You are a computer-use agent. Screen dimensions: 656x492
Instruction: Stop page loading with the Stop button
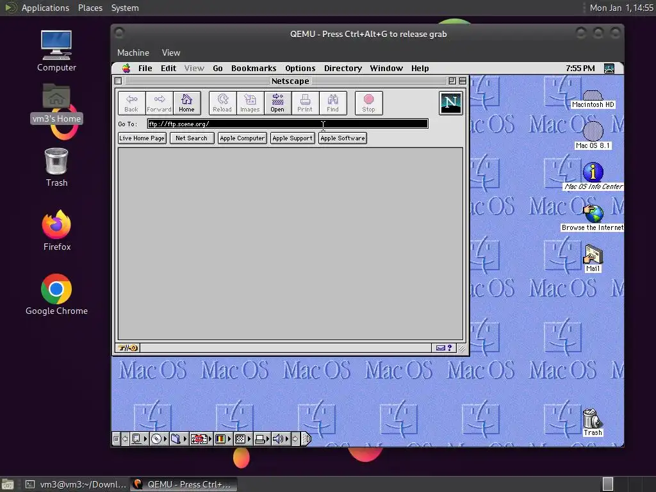(368, 103)
